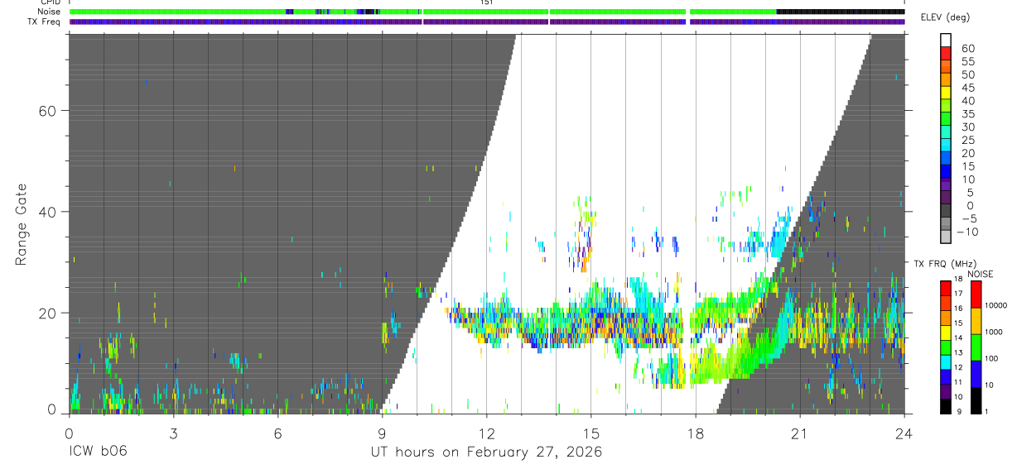Click the Noise row label at top left

coord(48,12)
